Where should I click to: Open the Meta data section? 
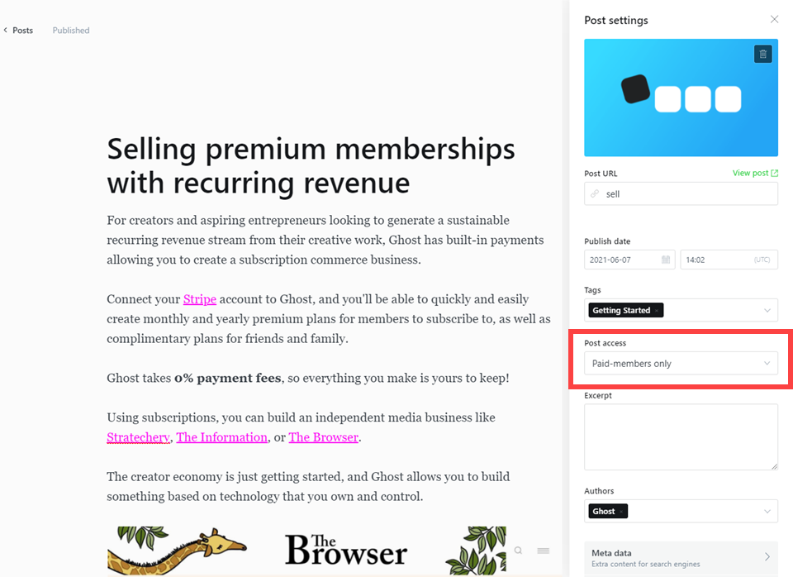681,558
